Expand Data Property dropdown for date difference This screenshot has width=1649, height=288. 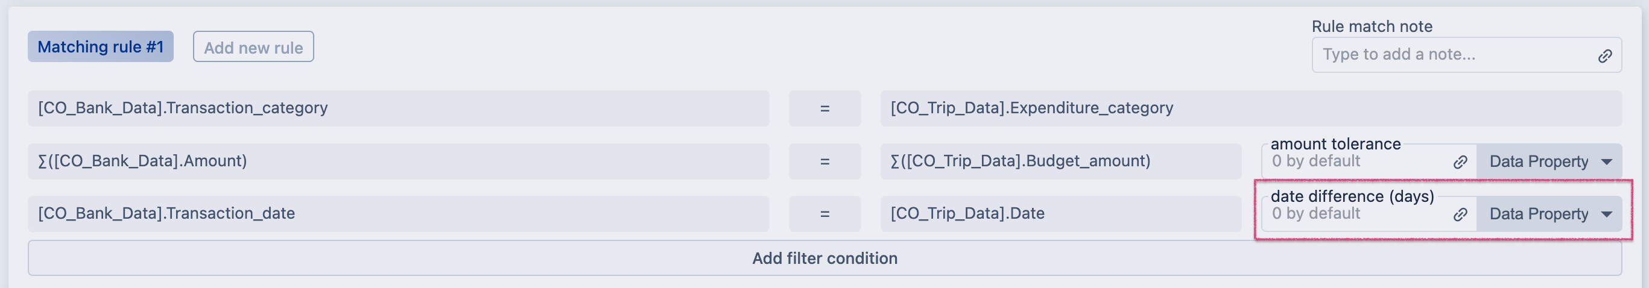(1549, 214)
